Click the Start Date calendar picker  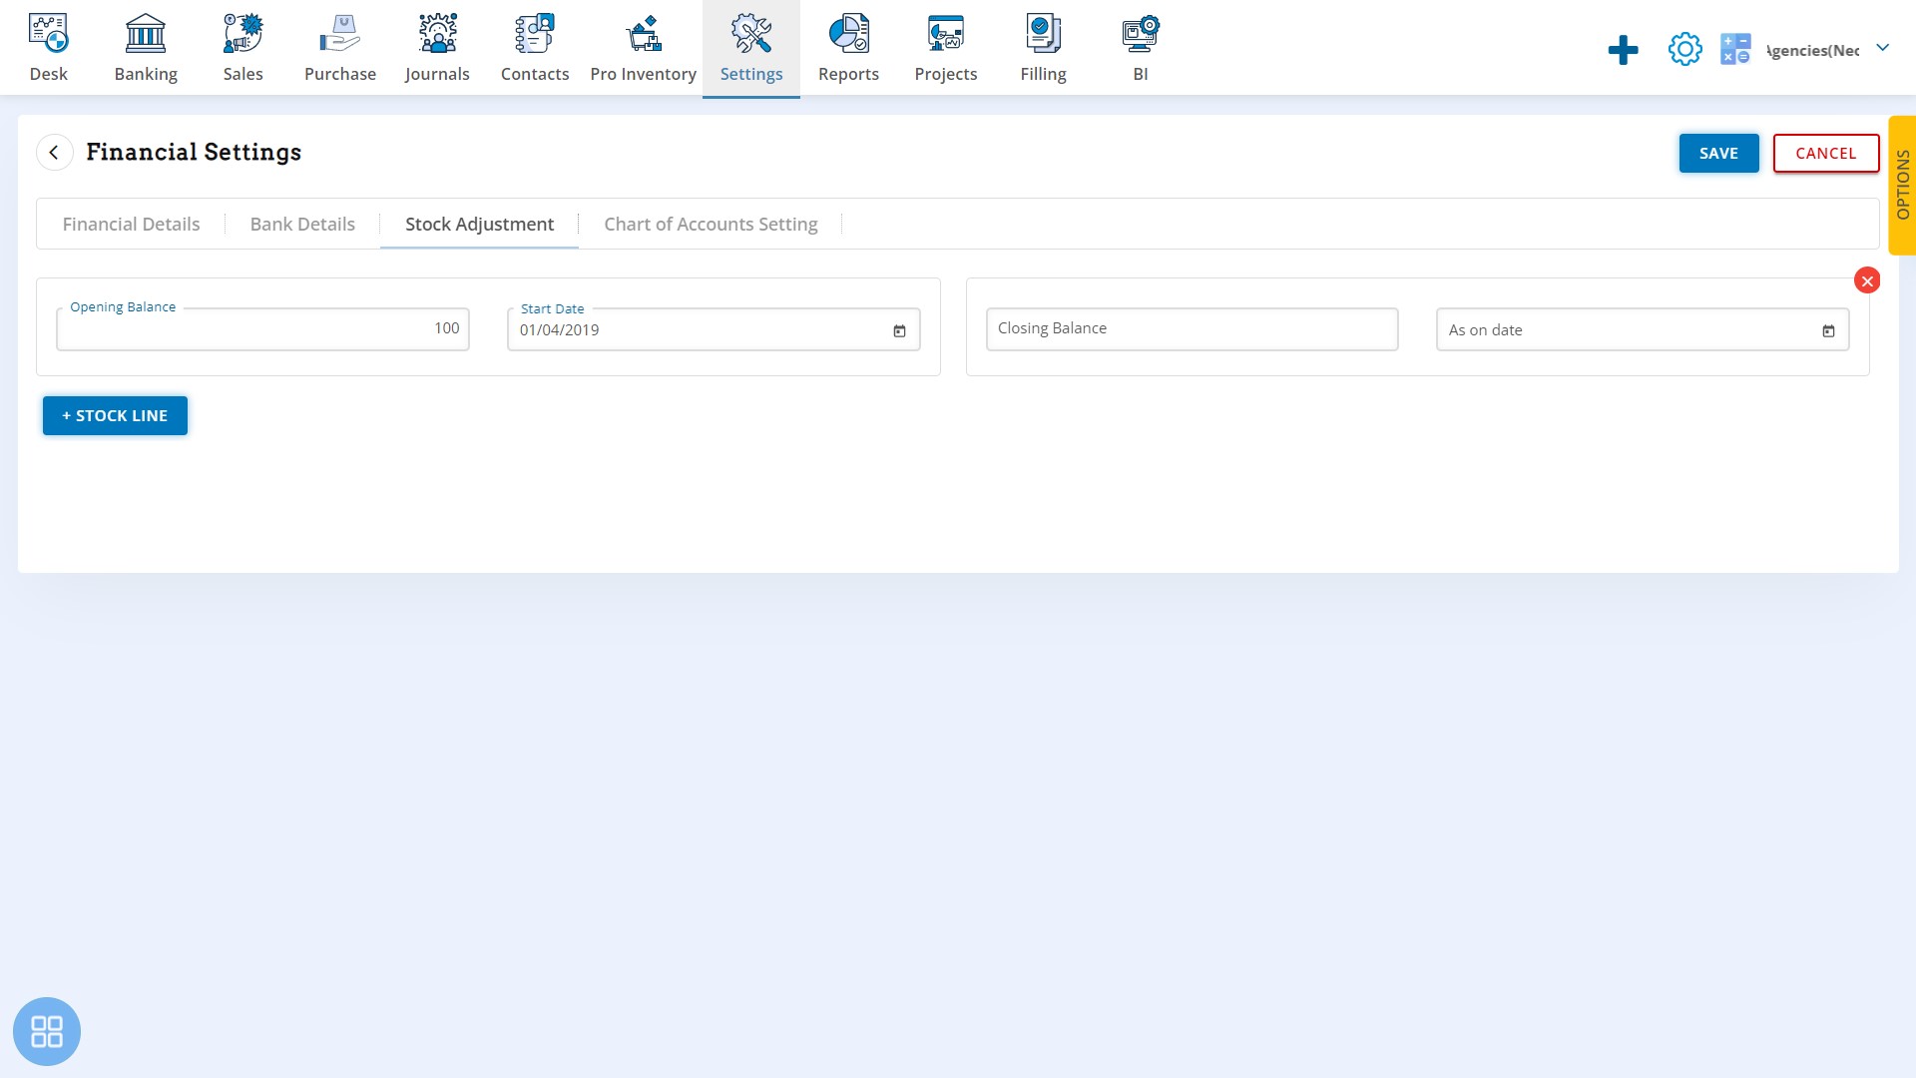[x=900, y=330]
